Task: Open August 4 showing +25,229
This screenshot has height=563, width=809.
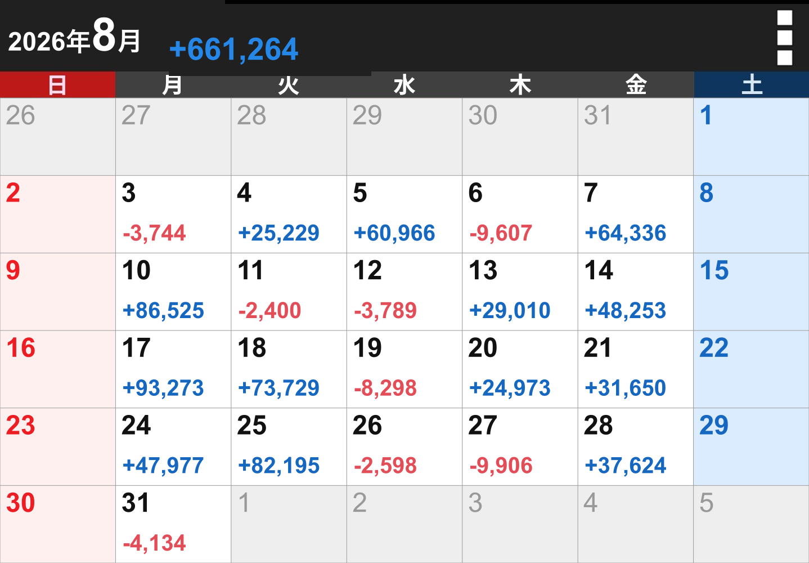Action: click(289, 214)
